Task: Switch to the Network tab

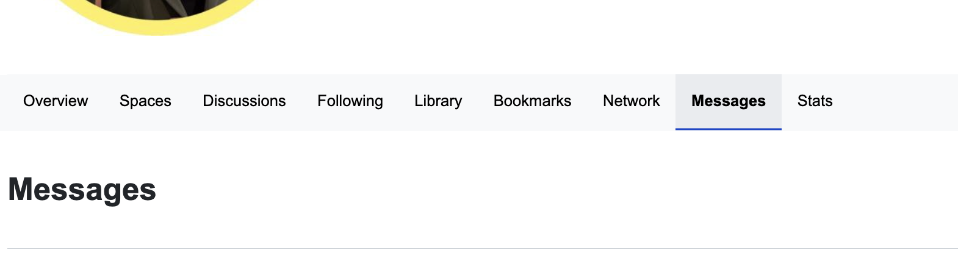Action: (631, 101)
